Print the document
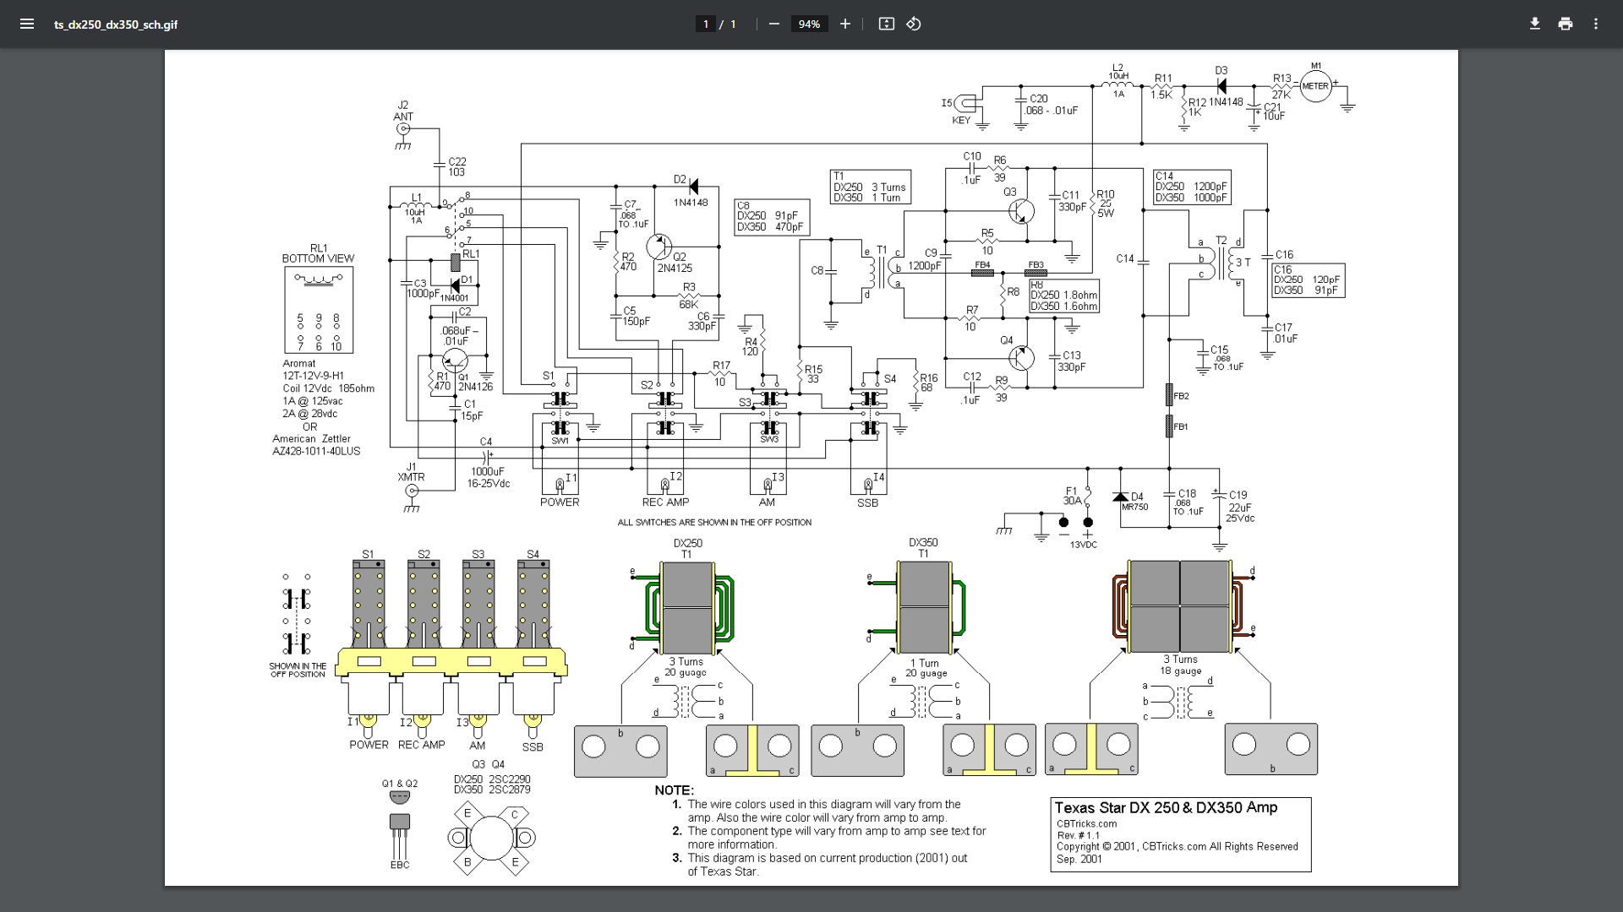The height and width of the screenshot is (912, 1623). coord(1565,24)
